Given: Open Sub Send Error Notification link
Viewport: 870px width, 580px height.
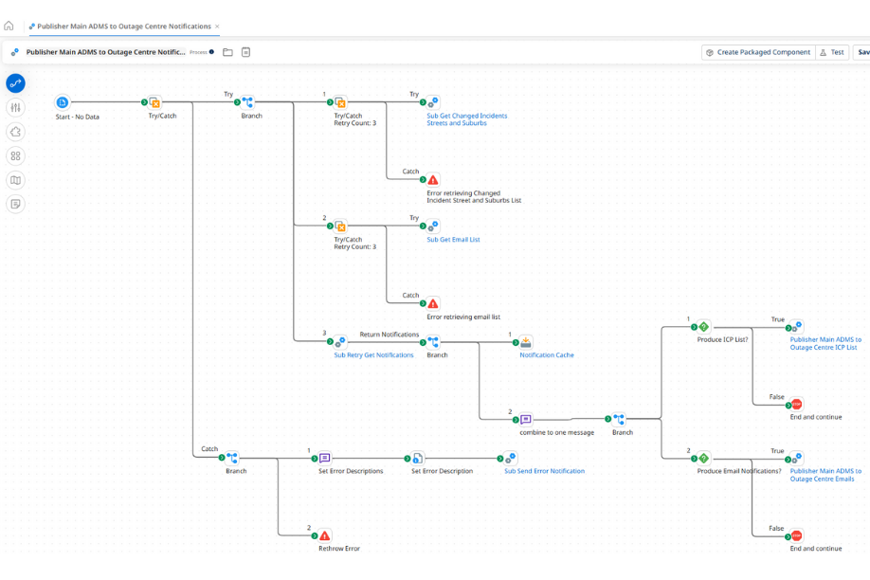Looking at the screenshot, I should [x=544, y=471].
